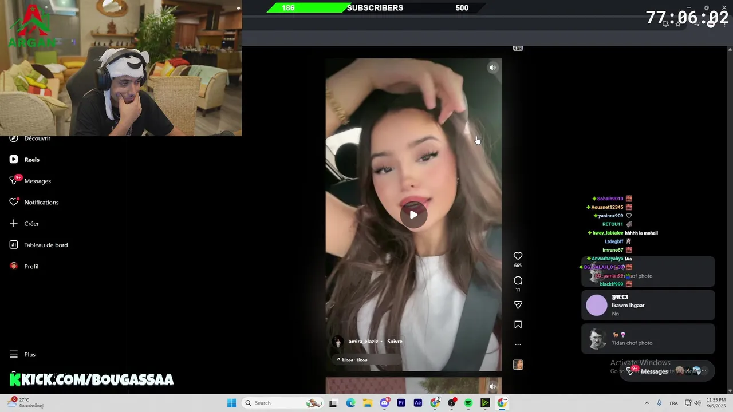This screenshot has height=412, width=733.
Task: Click the taskbar Search box
Action: pos(283,403)
